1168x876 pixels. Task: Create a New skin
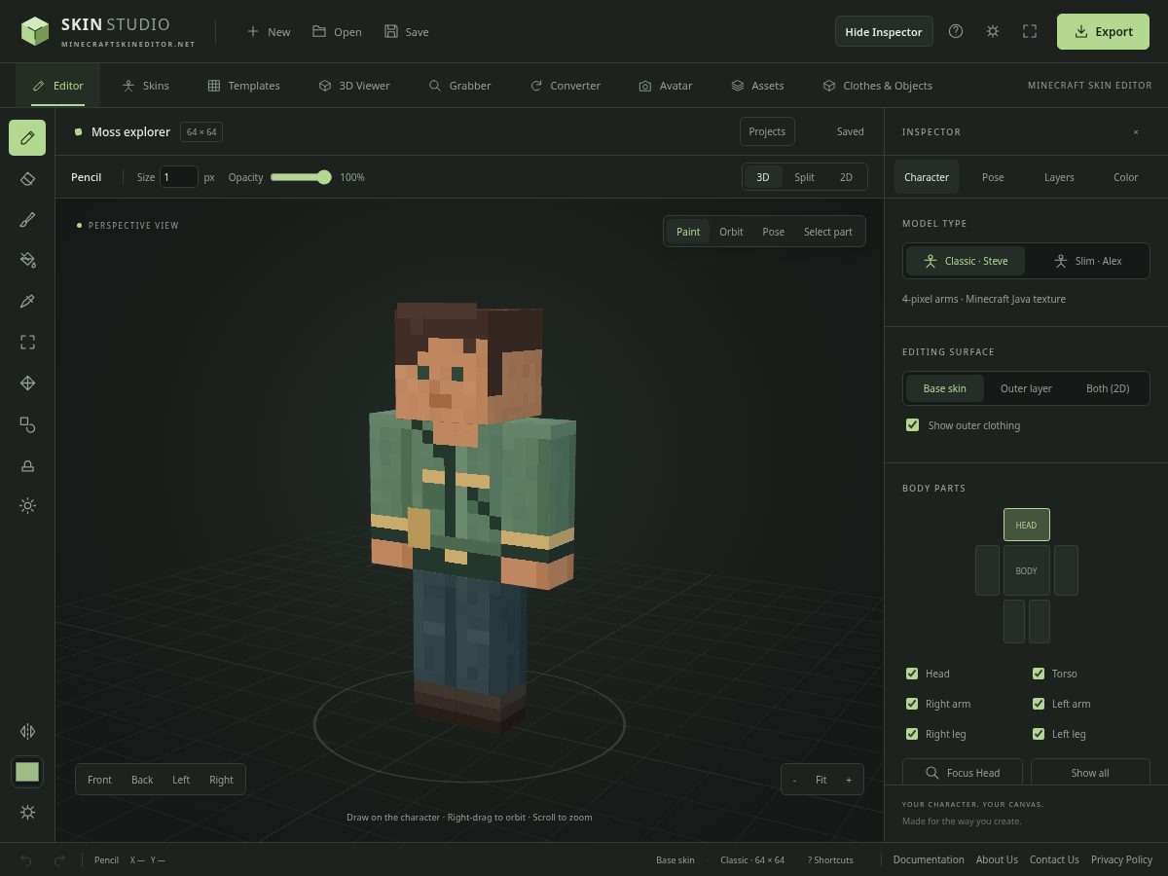[268, 31]
